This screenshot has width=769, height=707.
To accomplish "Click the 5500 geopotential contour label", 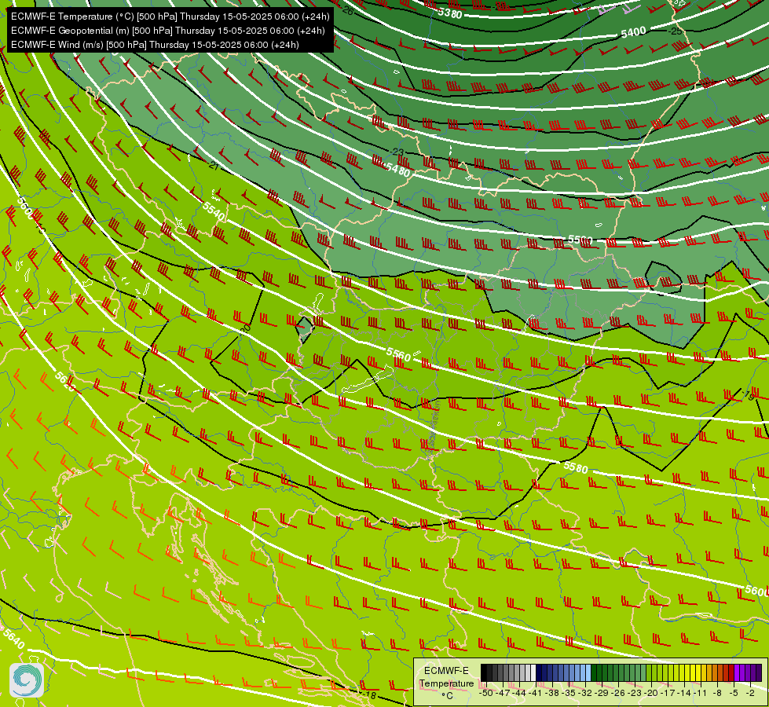I will tap(580, 240).
